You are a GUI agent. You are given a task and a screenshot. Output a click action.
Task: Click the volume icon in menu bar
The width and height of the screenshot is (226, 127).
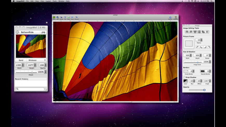click(198, 1)
